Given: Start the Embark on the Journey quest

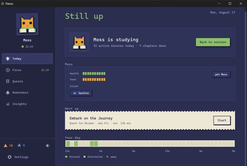Looking at the screenshot, I should 222,121.
